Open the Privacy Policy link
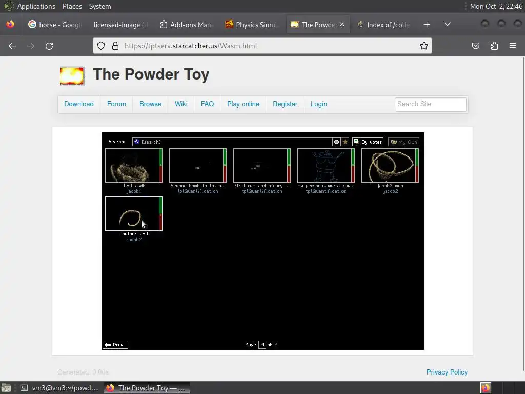Viewport: 525px width, 394px height. click(447, 372)
